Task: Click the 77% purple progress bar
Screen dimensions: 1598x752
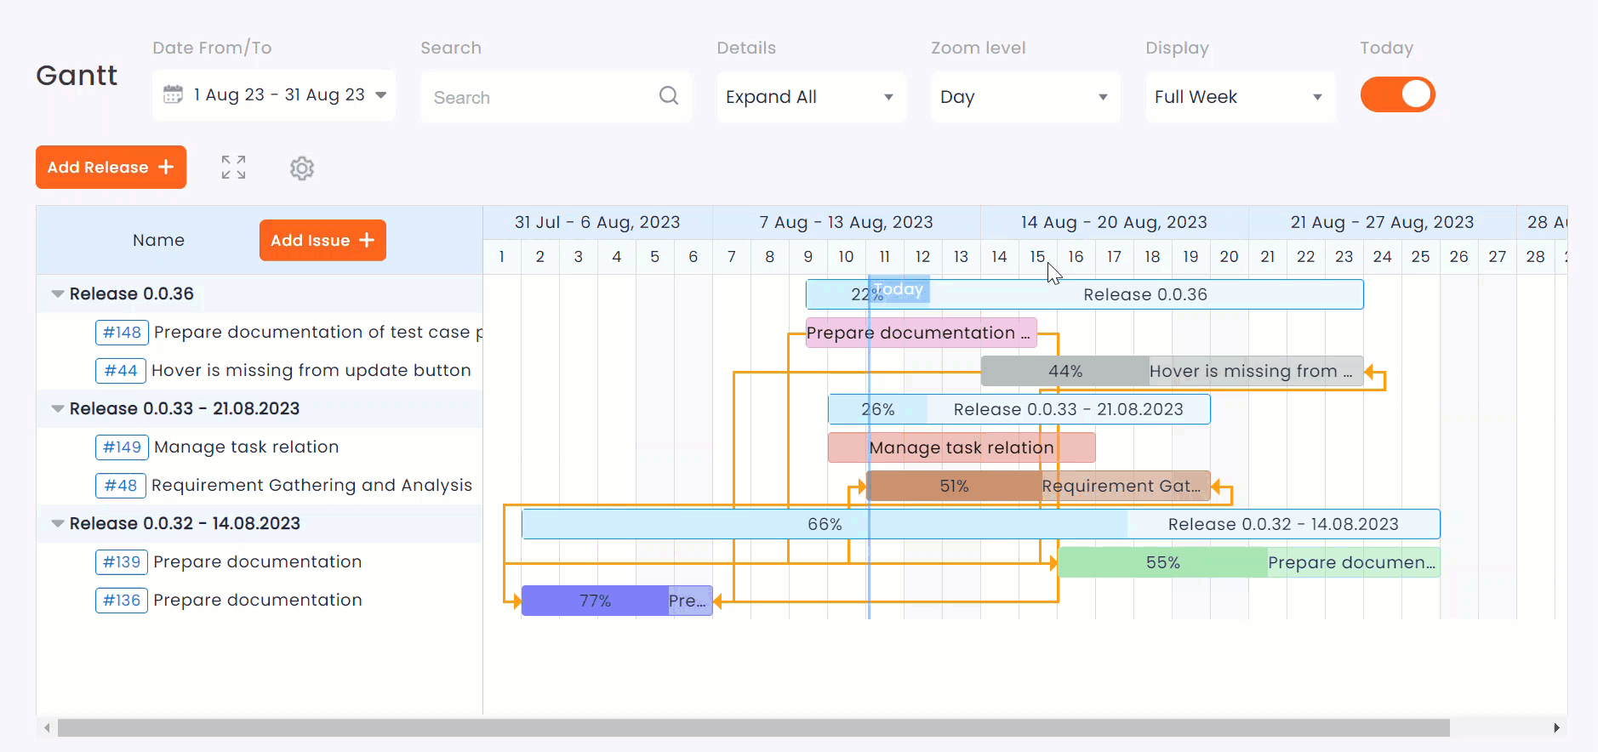Action: (596, 601)
